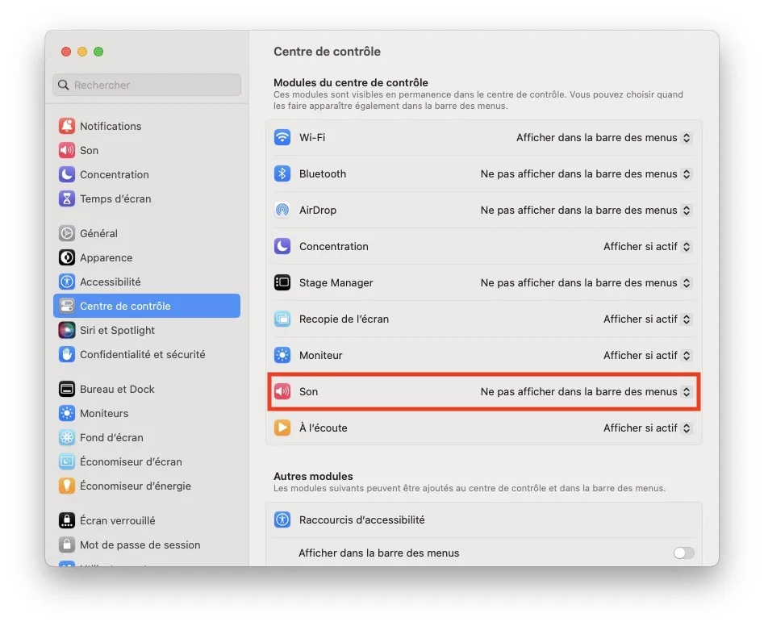
Task: Enable Afficher dans la barre des menus toggle
Action: (x=683, y=553)
